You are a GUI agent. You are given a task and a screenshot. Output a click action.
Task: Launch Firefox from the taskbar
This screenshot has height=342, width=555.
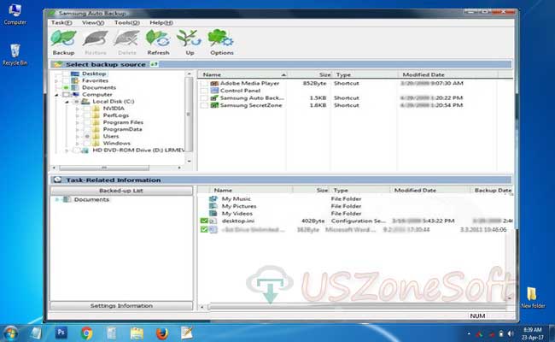click(161, 333)
